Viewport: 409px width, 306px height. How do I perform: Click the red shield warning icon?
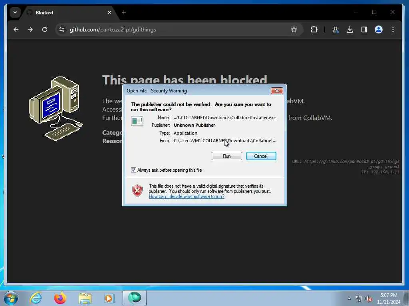137,190
